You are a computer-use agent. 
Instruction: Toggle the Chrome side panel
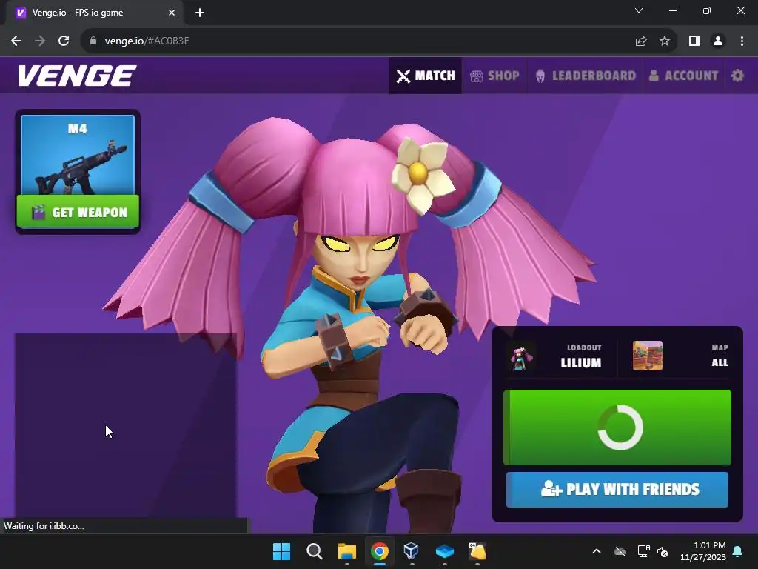pos(694,41)
